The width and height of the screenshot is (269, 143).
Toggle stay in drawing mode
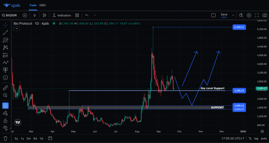[5, 113]
